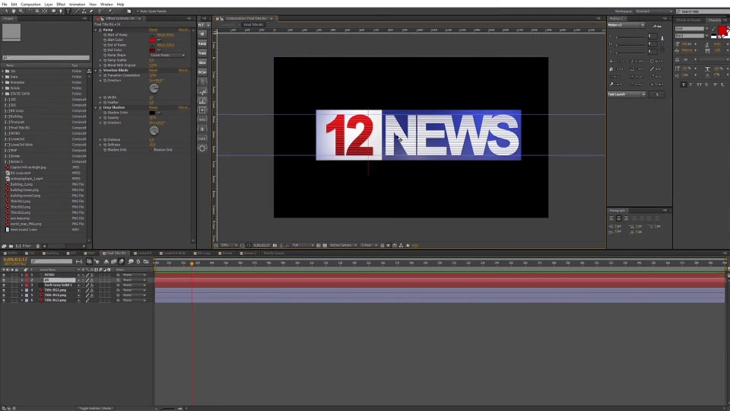730x411 pixels.
Task: Reset the Venetian Blinds effect
Action: pos(153,70)
